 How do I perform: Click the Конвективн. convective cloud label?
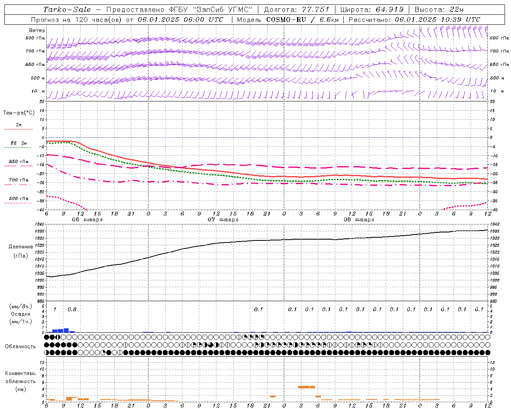(20, 373)
